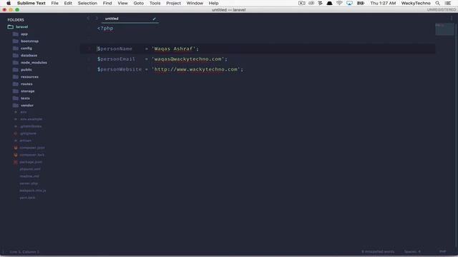Select the untitled tab

click(130, 19)
